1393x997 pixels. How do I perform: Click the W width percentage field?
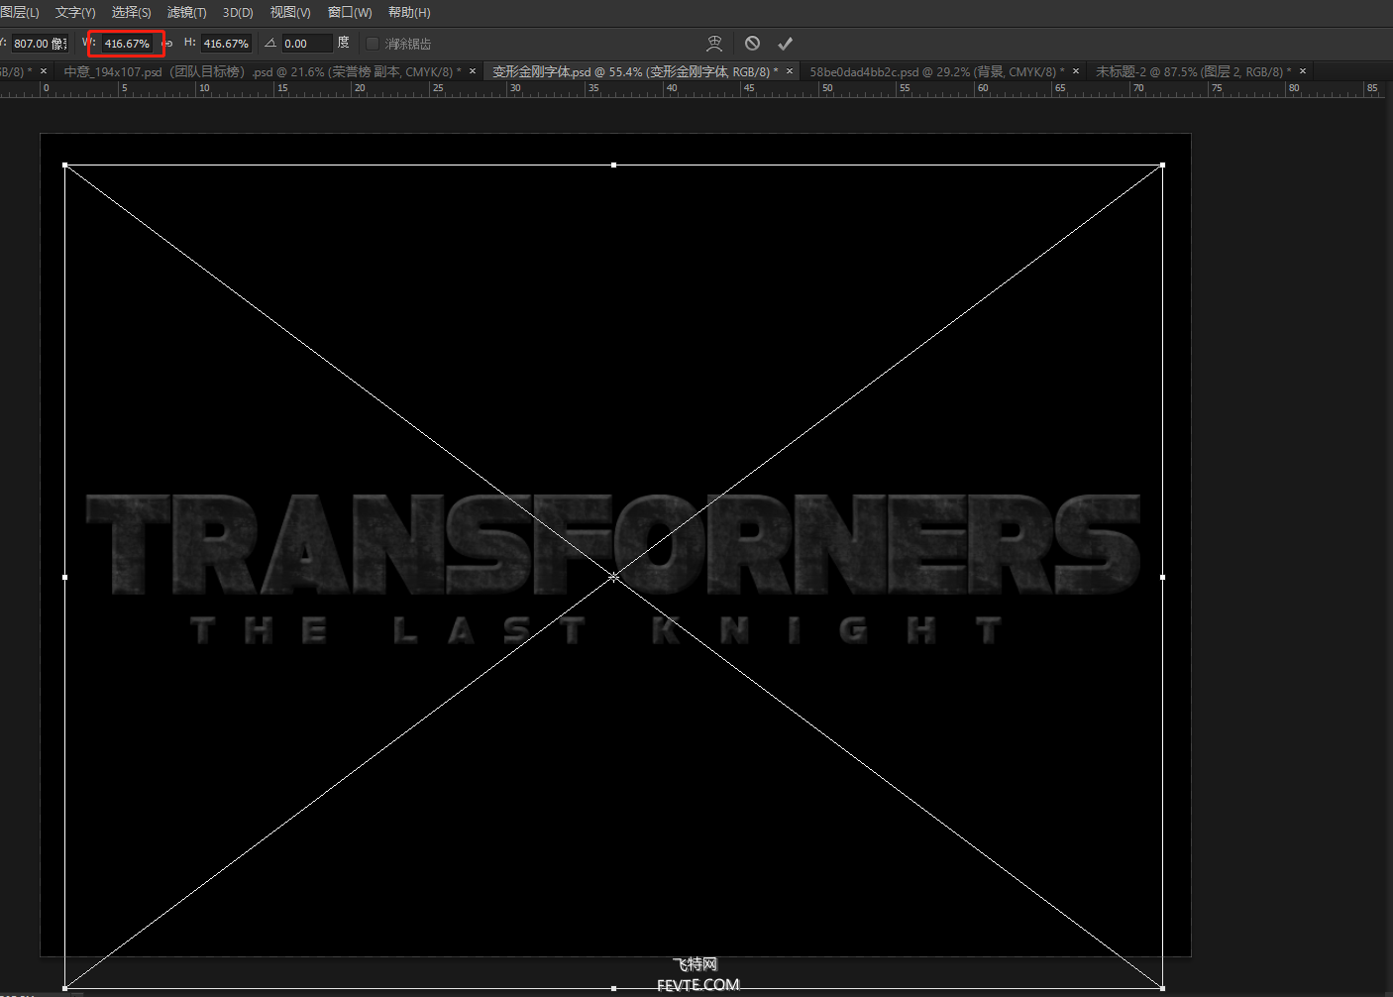[x=127, y=44]
